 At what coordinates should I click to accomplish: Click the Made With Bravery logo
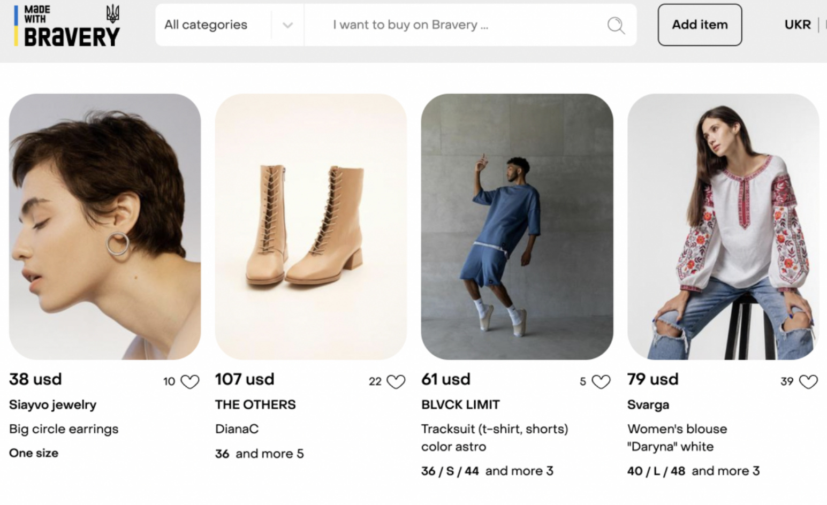pyautogui.click(x=67, y=26)
